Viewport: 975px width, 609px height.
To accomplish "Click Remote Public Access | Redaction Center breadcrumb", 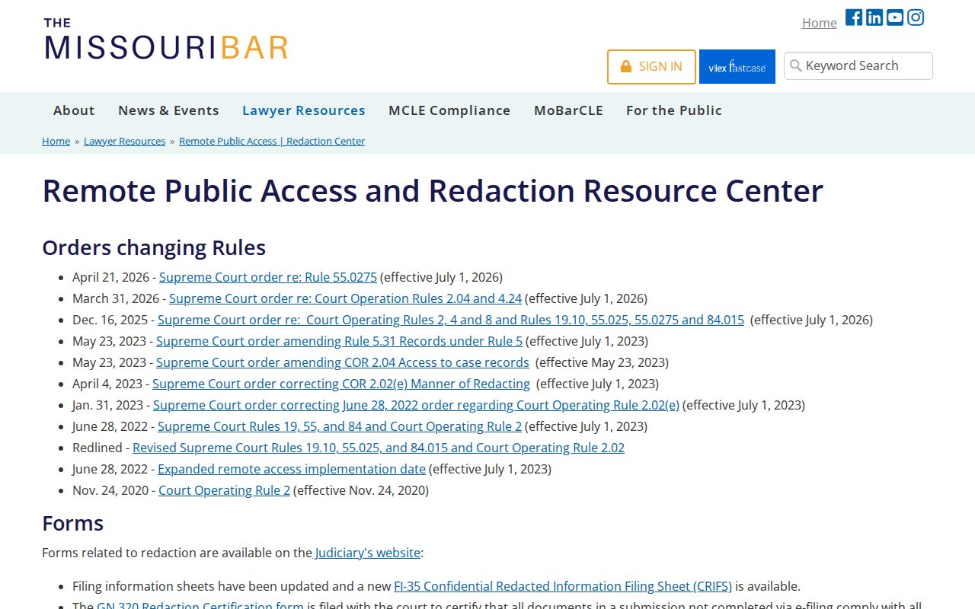I will (x=272, y=141).
